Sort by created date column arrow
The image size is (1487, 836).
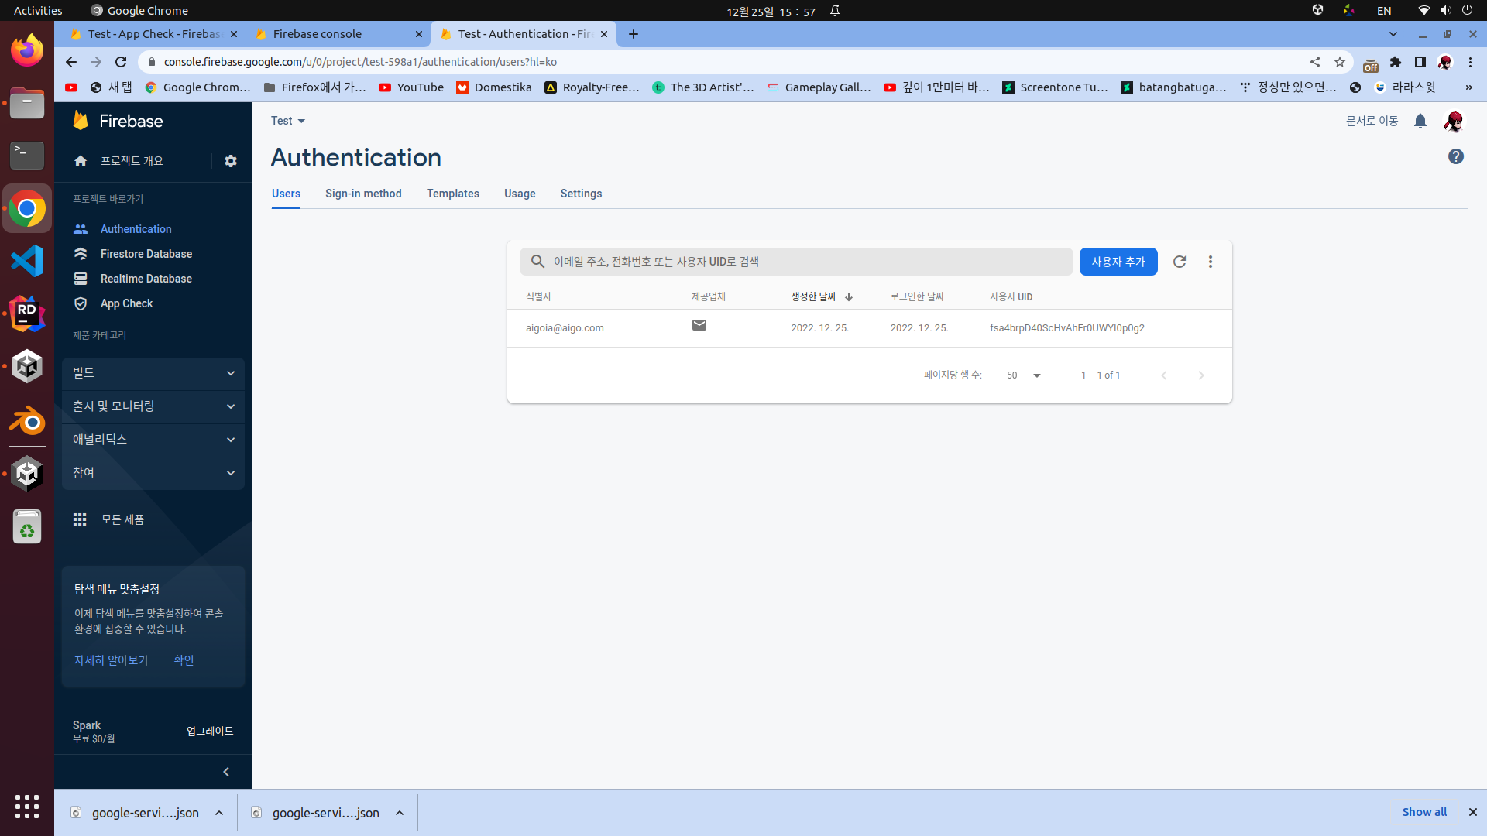point(849,296)
